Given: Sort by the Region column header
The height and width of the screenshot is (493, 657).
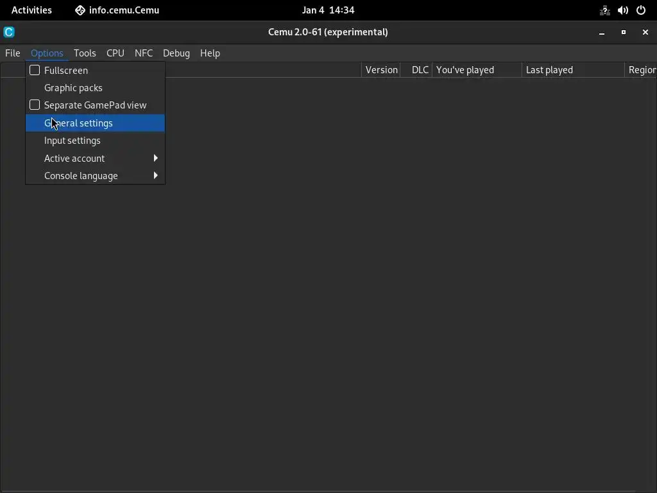Looking at the screenshot, I should click(641, 70).
